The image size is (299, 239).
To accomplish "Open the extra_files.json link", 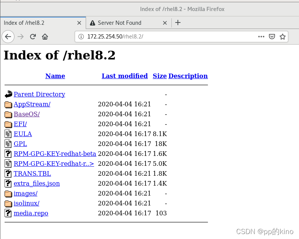I will [37, 184].
